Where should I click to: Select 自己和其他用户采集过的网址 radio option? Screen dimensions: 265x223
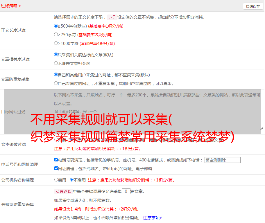click(x=56, y=75)
